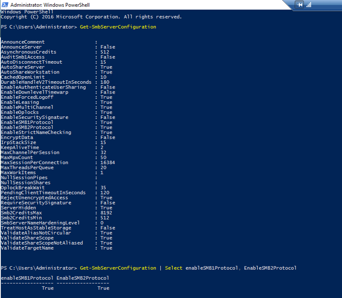Click the Select cmdlet in the pipeline command

point(173,268)
